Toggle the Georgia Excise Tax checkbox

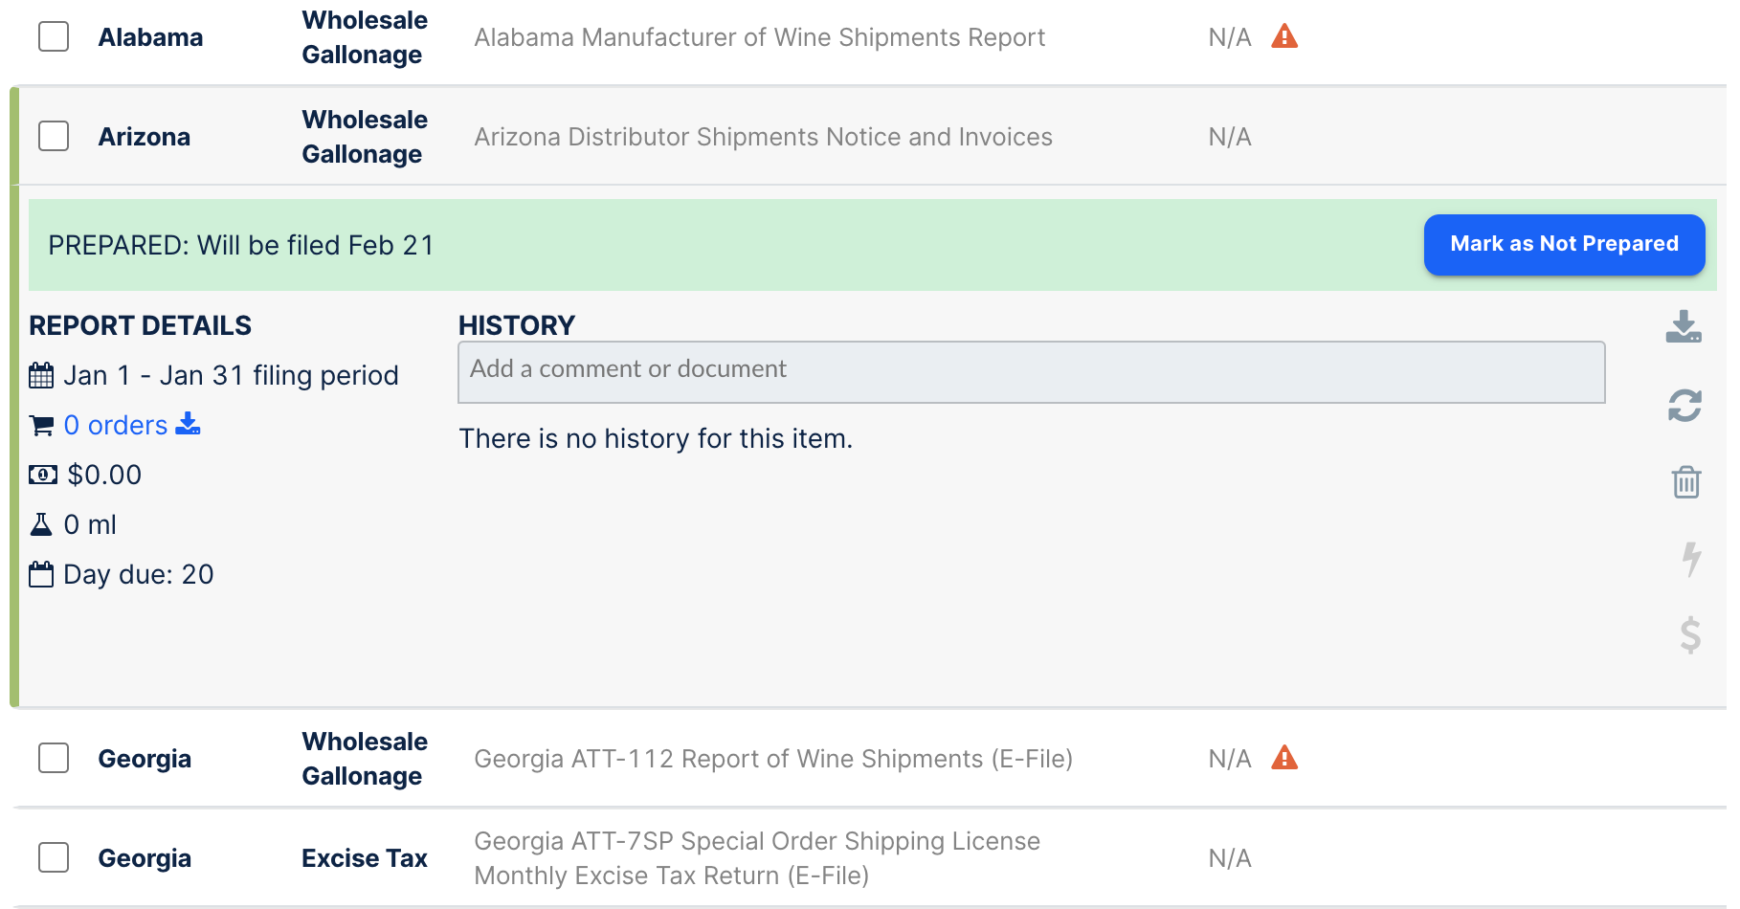54,858
